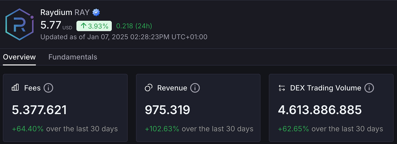The image size is (397, 144).
Task: Click the Fees value 5.377.621
Action: (x=39, y=110)
